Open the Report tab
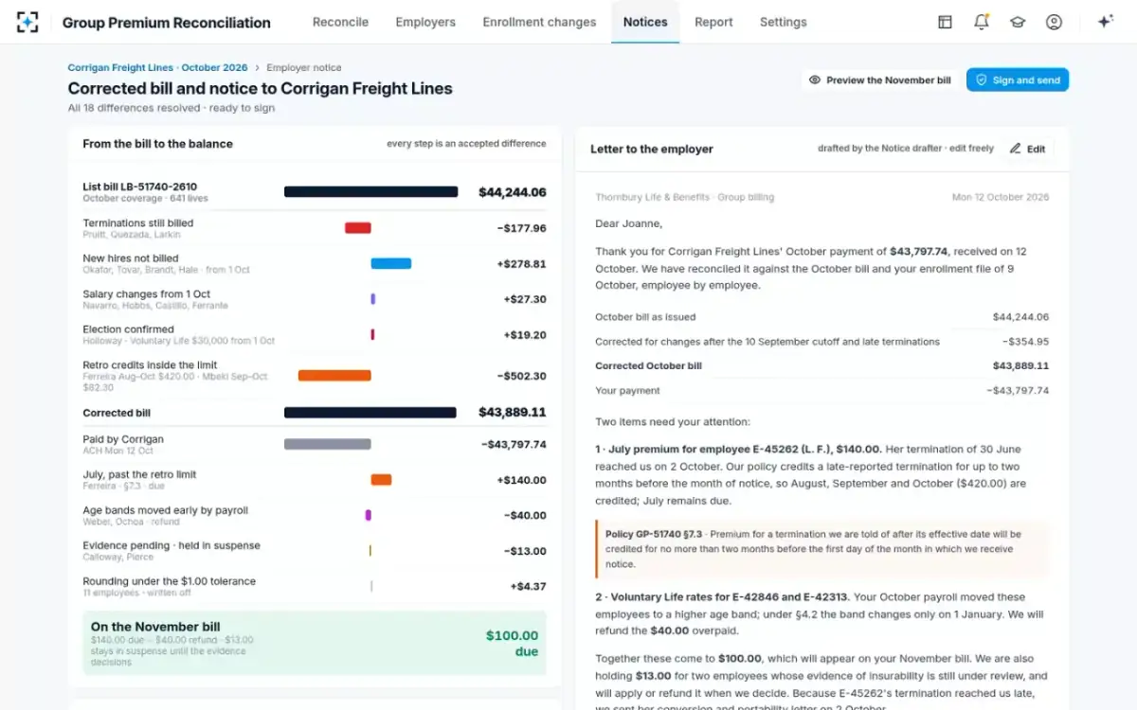Viewport: 1137px width, 710px height. pyautogui.click(x=713, y=22)
